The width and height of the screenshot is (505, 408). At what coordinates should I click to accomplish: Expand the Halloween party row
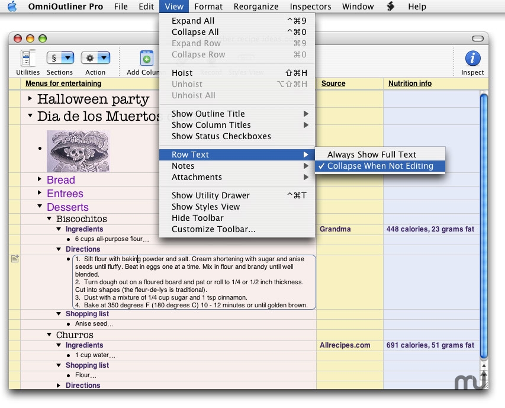click(30, 99)
